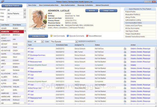
Task: Open the Branch dropdown
Action: coord(25,10)
